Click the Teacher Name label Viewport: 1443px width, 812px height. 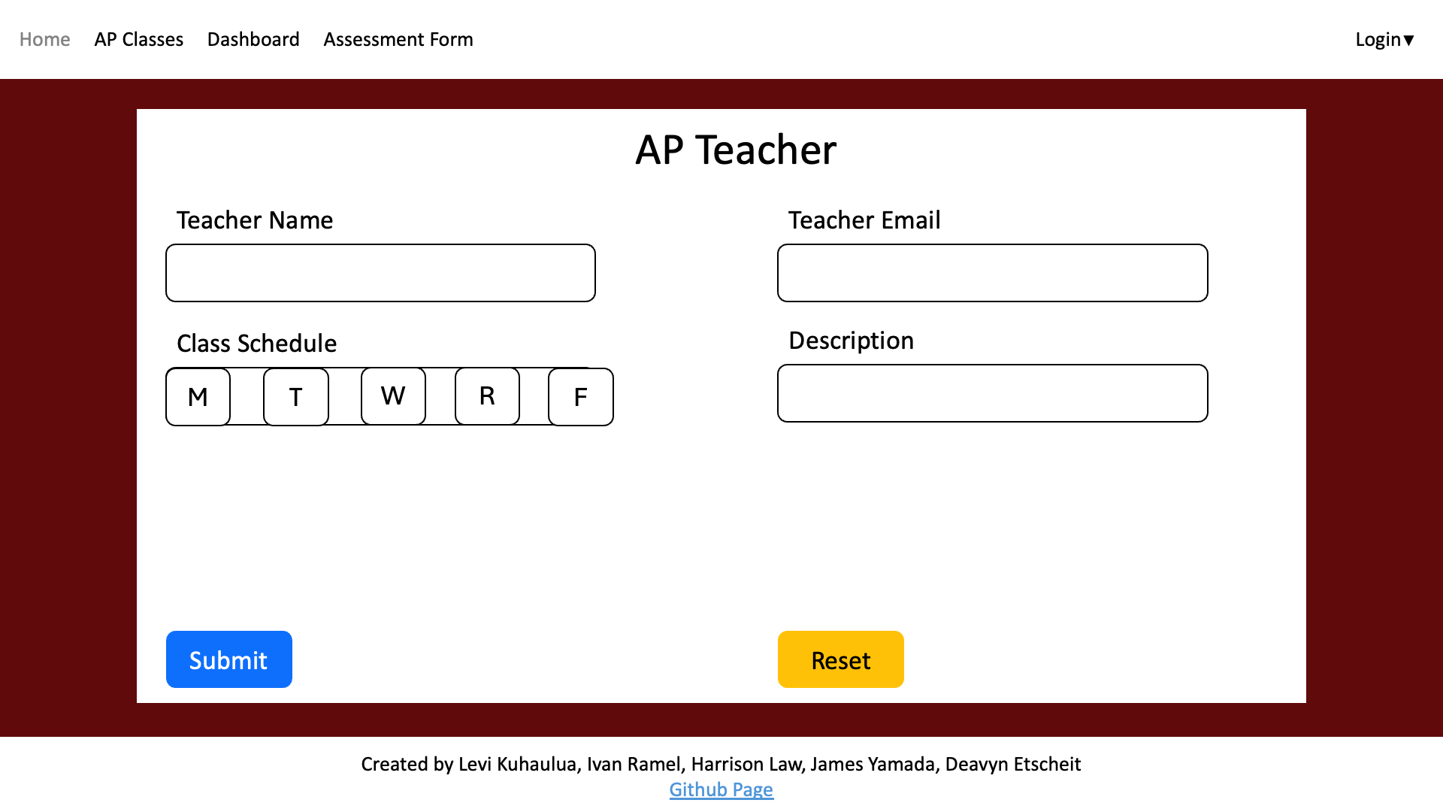pos(254,220)
